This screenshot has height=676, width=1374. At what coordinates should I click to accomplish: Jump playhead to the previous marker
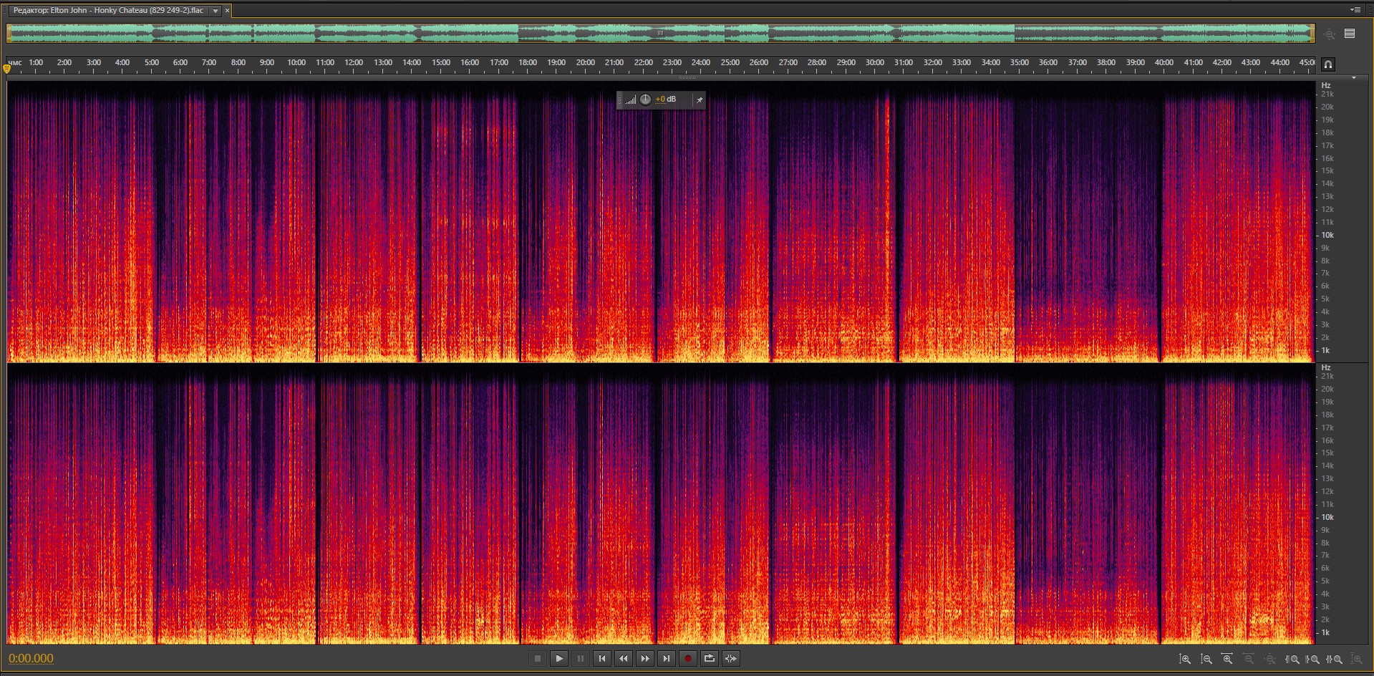click(x=602, y=659)
